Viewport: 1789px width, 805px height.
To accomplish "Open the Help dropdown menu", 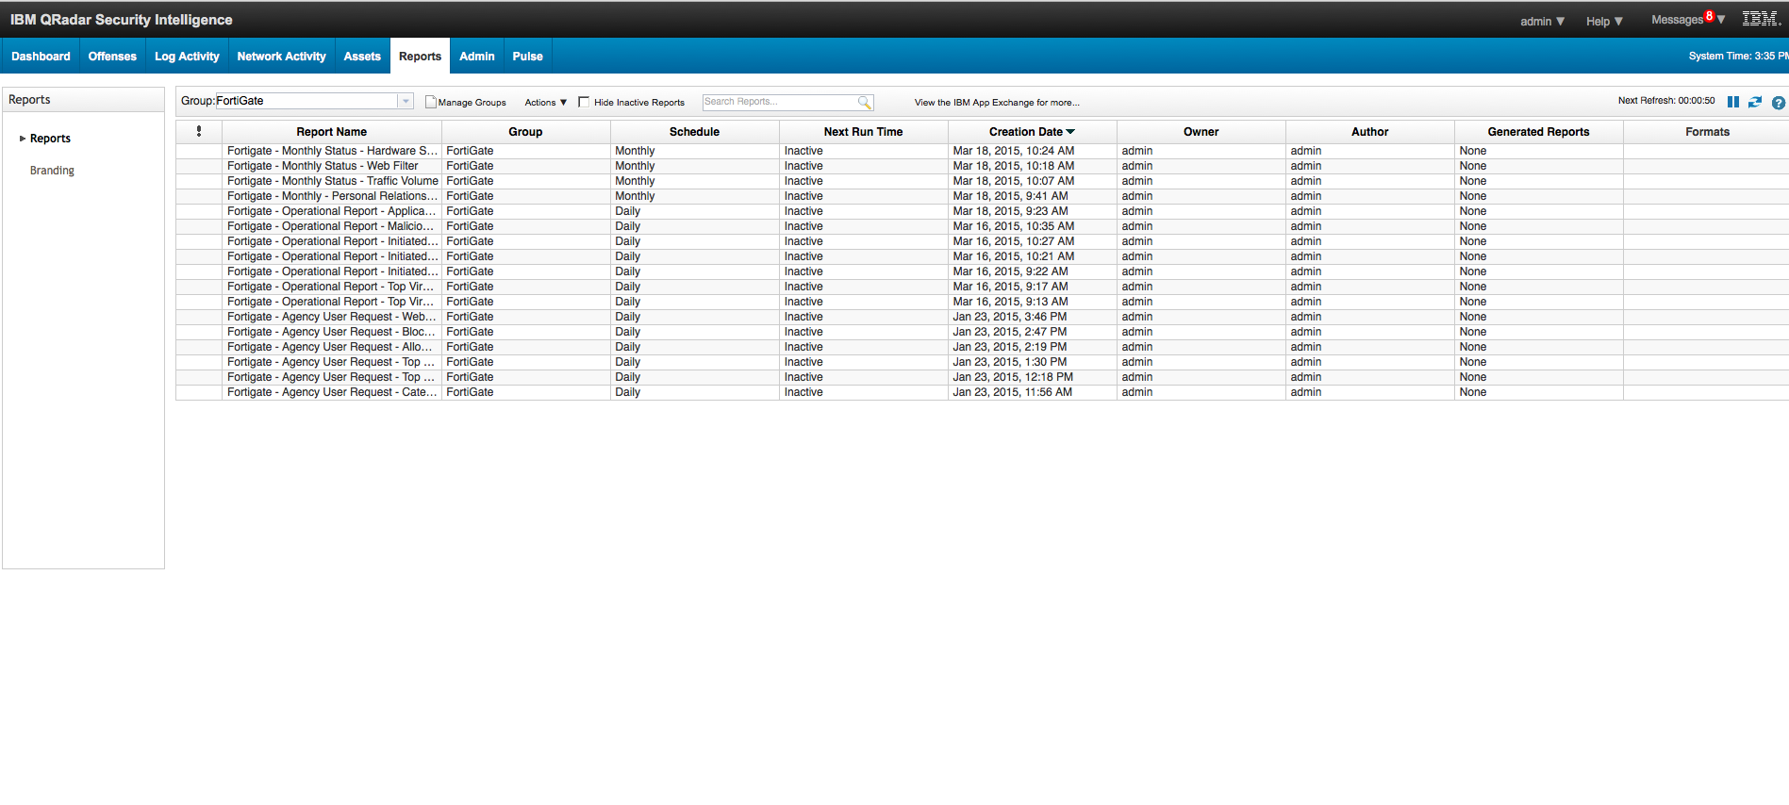I will 1604,21.
